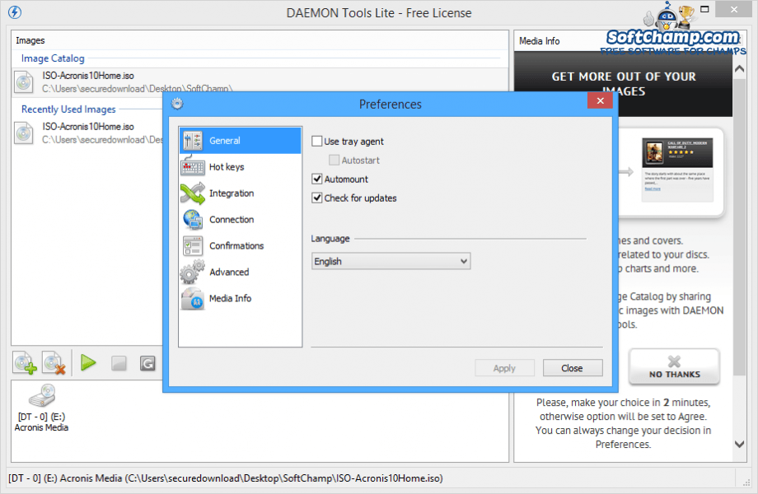
Task: Open the Hot keys preferences section
Action: pos(241,167)
